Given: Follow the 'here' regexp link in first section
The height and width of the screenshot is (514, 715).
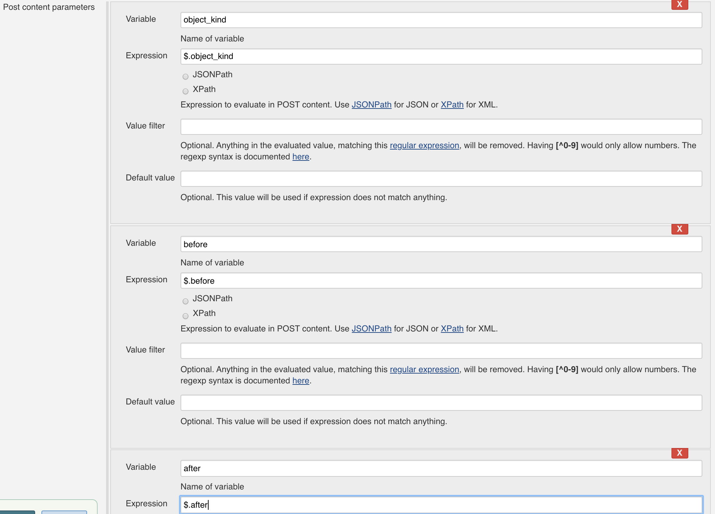Looking at the screenshot, I should pos(301,157).
